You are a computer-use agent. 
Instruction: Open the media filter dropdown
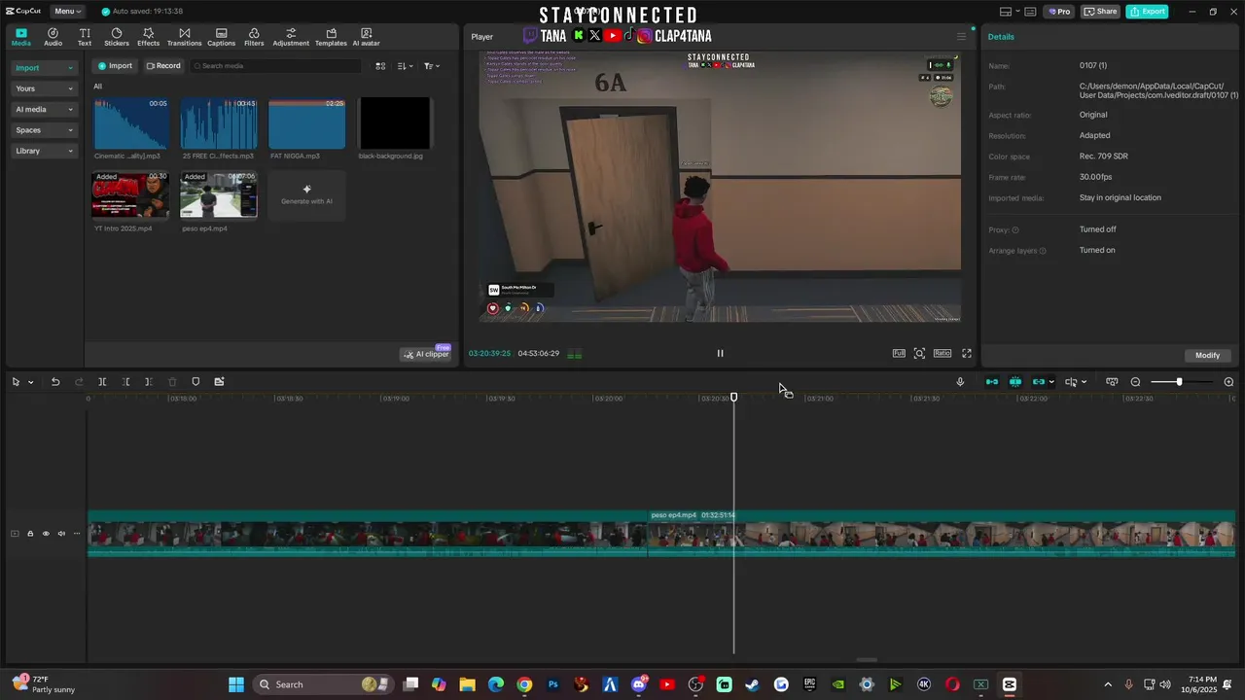click(432, 66)
